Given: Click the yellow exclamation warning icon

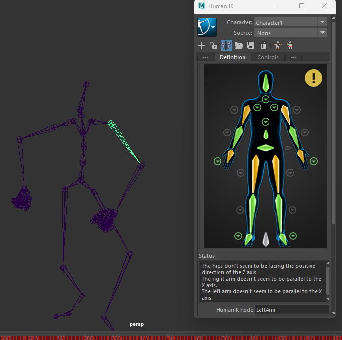Looking at the screenshot, I should click(314, 78).
